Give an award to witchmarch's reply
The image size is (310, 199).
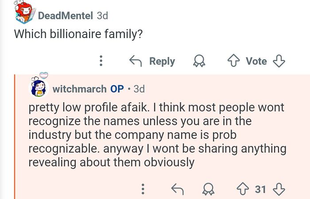(207, 190)
